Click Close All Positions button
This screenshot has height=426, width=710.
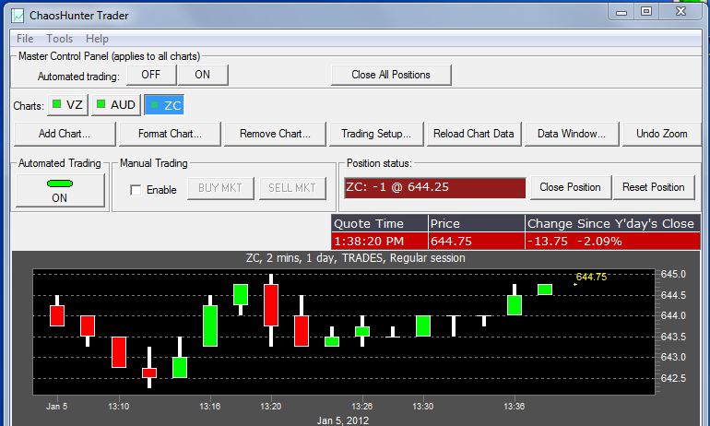click(391, 75)
